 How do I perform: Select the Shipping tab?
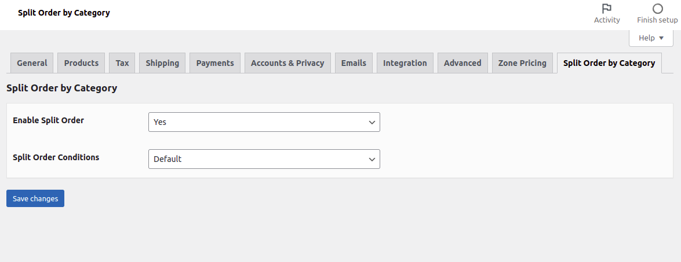pyautogui.click(x=162, y=63)
